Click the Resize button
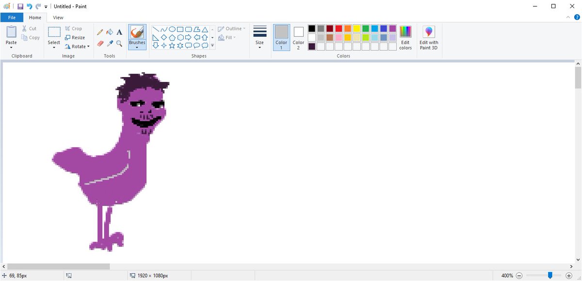Viewport: 582px width, 281px height. (x=75, y=37)
